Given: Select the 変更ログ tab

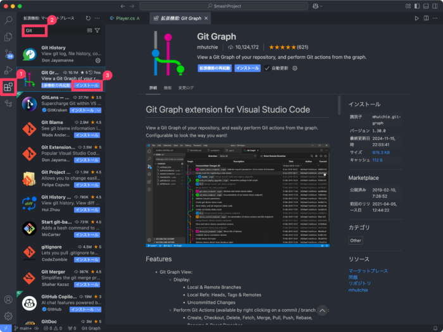Looking at the screenshot, I should pyautogui.click(x=186, y=88).
